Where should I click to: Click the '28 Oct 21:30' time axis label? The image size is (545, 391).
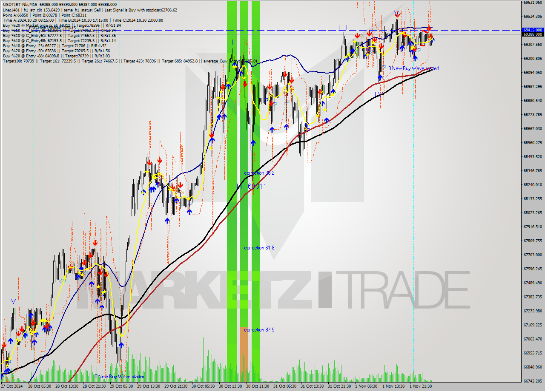pyautogui.click(x=94, y=386)
